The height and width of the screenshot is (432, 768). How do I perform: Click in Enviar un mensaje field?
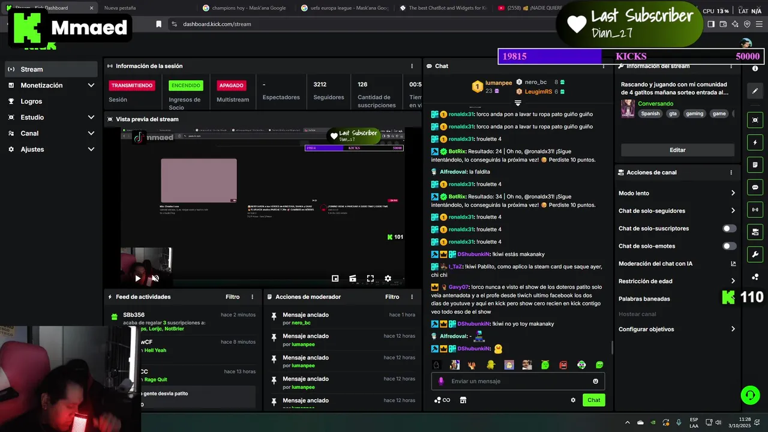click(518, 381)
